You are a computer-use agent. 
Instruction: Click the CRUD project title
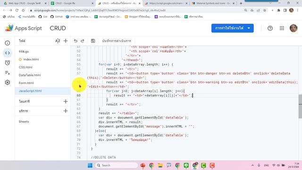[x=58, y=28]
